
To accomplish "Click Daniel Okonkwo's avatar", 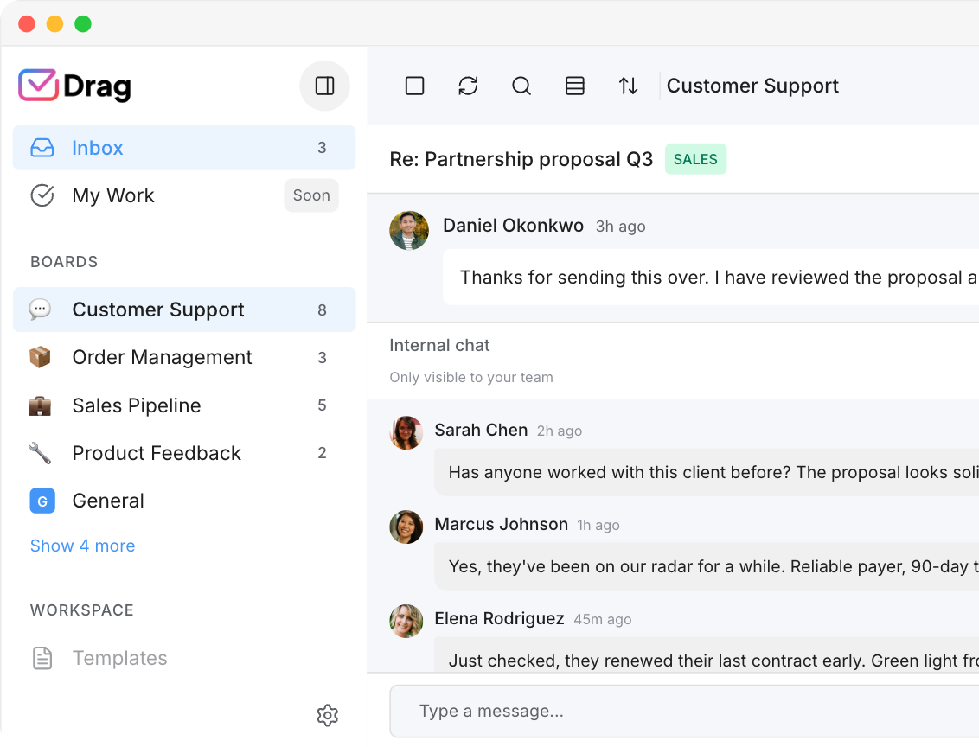I will pos(409,230).
